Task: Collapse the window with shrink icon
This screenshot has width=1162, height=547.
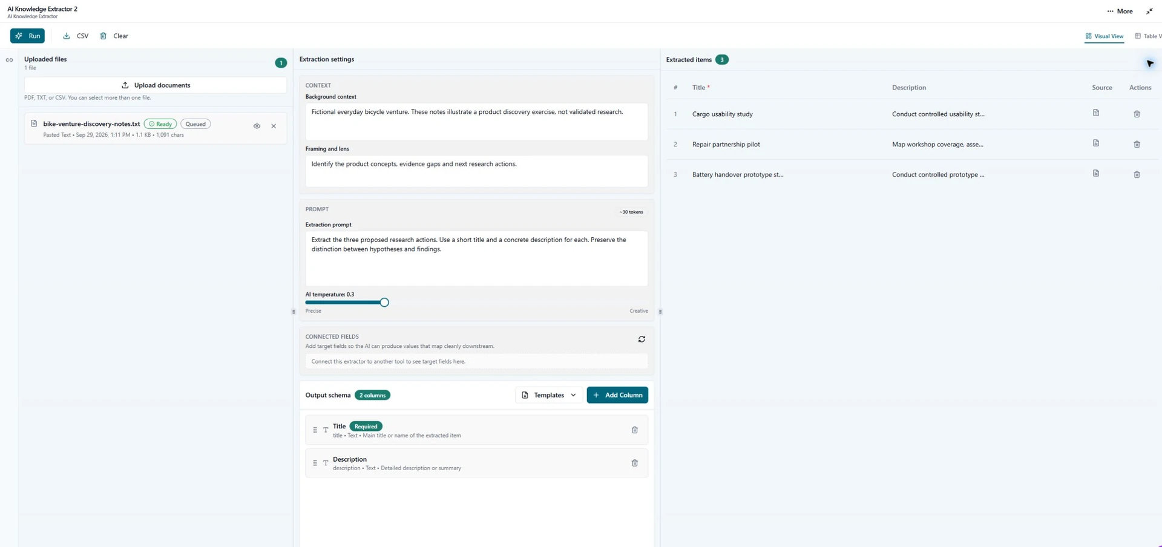Action: [1149, 11]
